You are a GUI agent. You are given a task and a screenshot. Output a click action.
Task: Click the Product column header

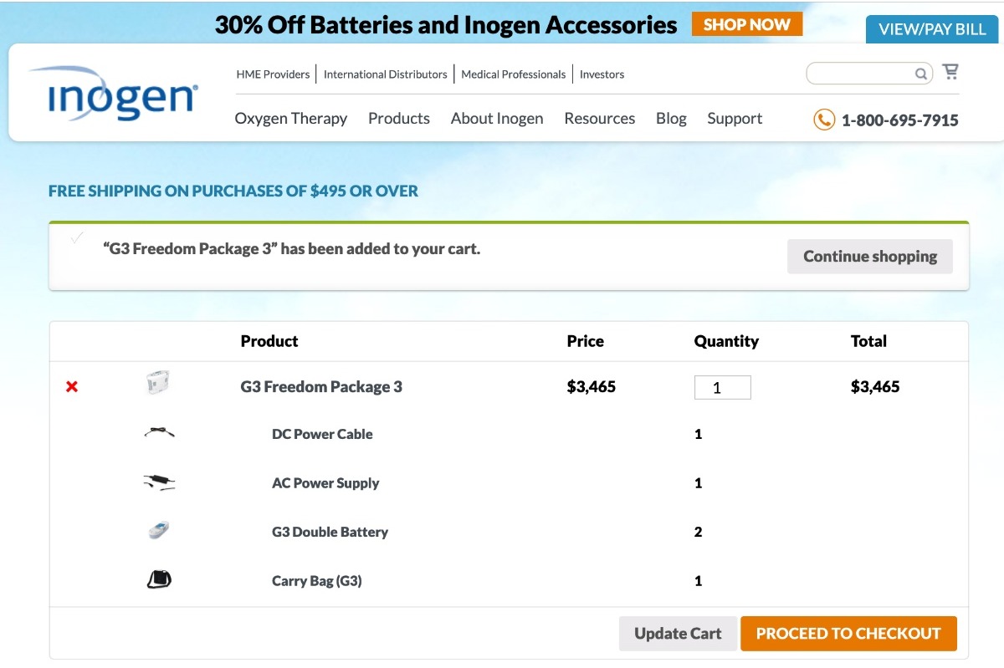click(269, 341)
